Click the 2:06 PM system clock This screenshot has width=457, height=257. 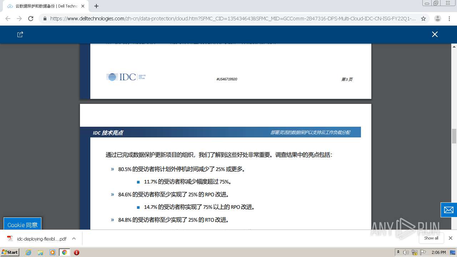point(438,252)
